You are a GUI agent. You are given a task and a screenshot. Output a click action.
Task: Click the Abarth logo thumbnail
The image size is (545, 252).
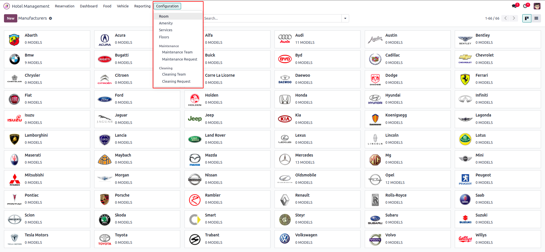pyautogui.click(x=14, y=39)
